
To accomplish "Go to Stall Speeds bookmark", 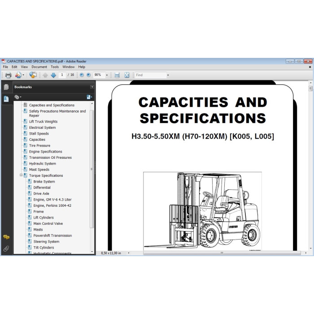I will (x=39, y=134).
